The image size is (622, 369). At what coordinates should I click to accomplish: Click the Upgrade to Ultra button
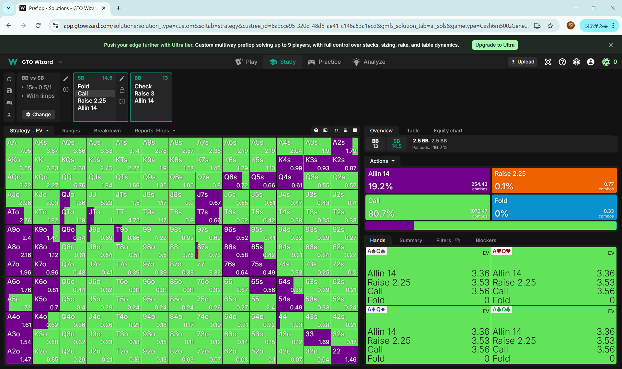tap(495, 45)
